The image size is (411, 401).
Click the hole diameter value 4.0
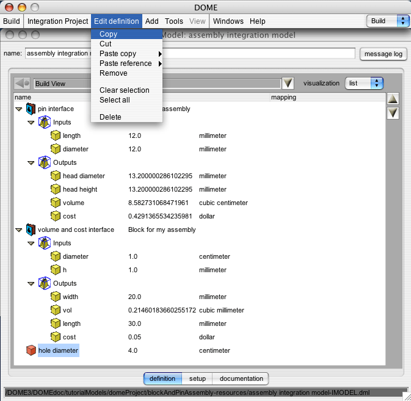coord(133,350)
